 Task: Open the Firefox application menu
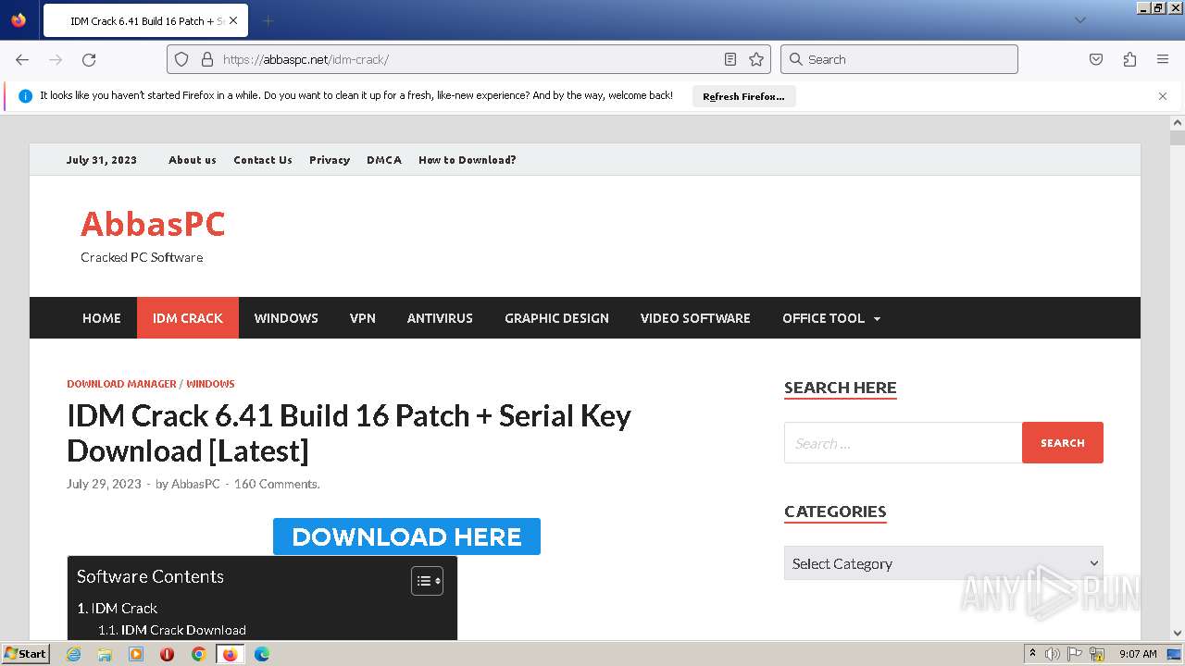1163,59
